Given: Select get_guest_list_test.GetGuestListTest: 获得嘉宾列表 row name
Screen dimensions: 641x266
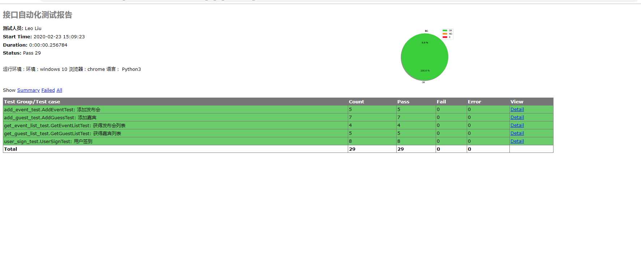Looking at the screenshot, I should point(63,133).
